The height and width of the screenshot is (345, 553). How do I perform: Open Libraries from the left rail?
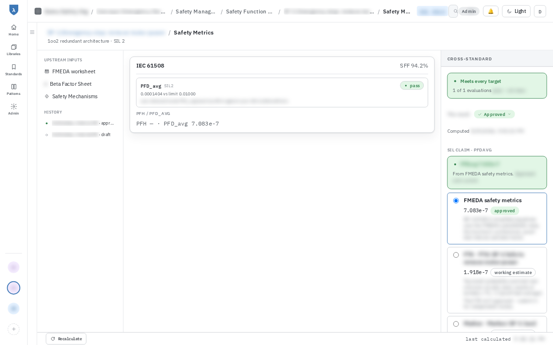[13, 50]
